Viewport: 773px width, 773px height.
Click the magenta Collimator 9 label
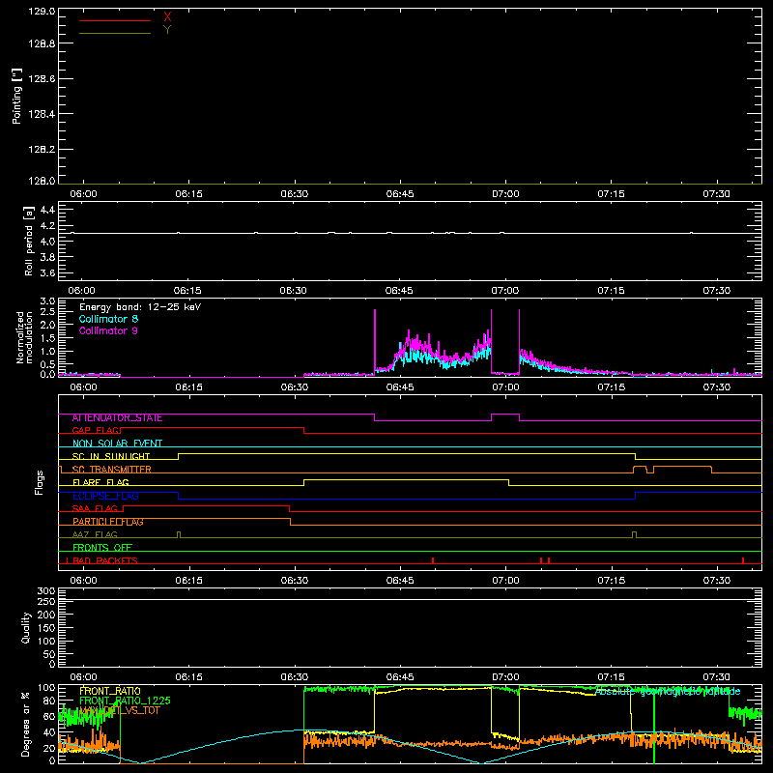pos(108,330)
